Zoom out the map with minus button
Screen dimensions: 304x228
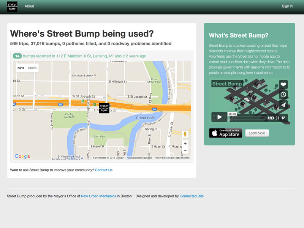click(185, 150)
